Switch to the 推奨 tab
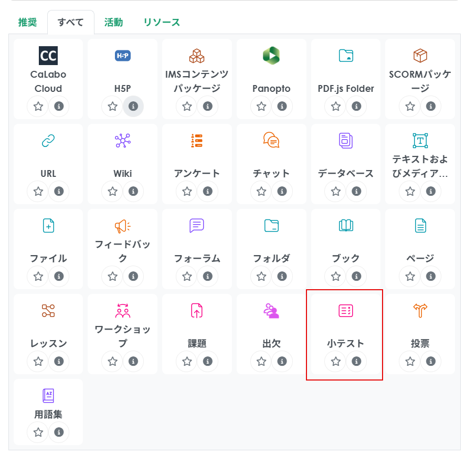The width and height of the screenshot is (466, 454). pos(28,22)
